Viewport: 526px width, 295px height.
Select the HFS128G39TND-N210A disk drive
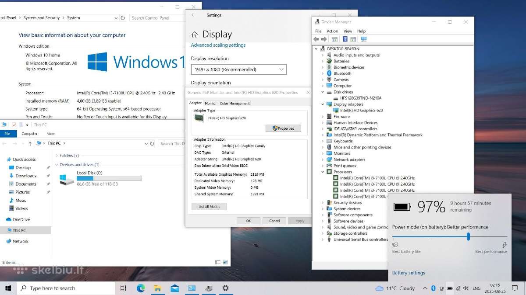[360, 98]
